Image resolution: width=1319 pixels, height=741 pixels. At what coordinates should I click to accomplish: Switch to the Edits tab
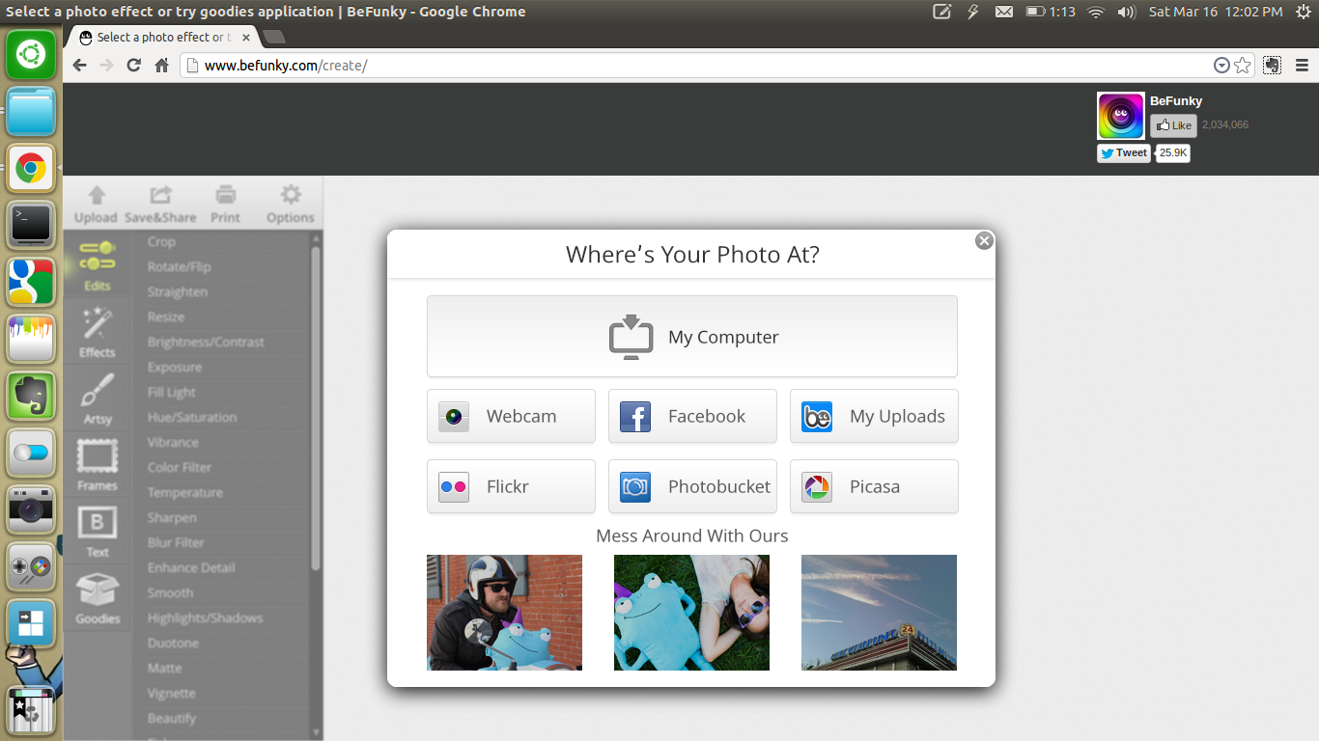98,264
